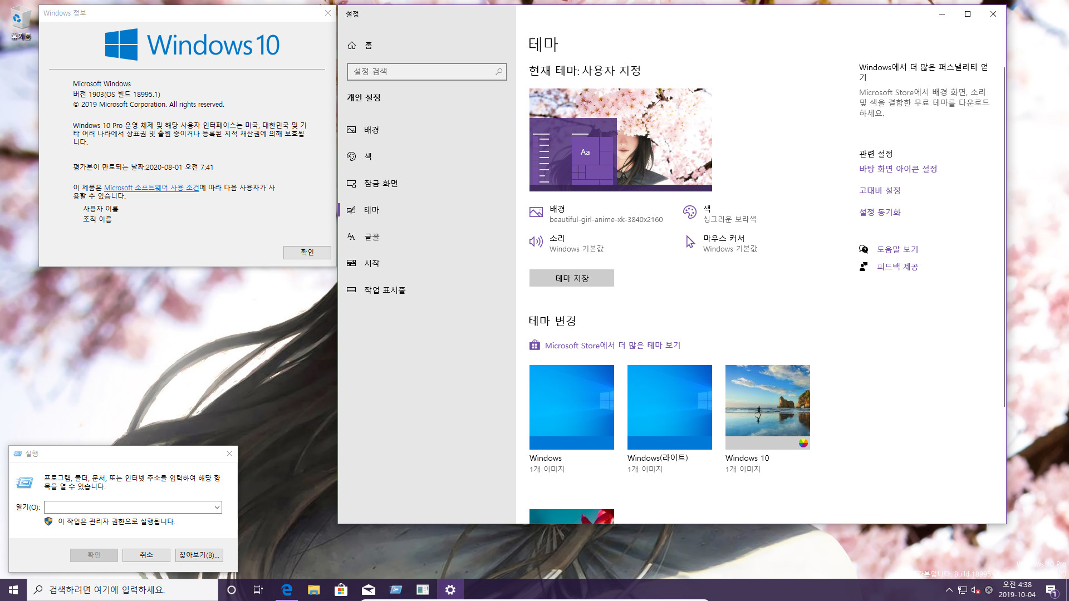Click the Settings window vertical scrollbar
Viewport: 1069px width, 601px height.
pyautogui.click(x=1004, y=237)
